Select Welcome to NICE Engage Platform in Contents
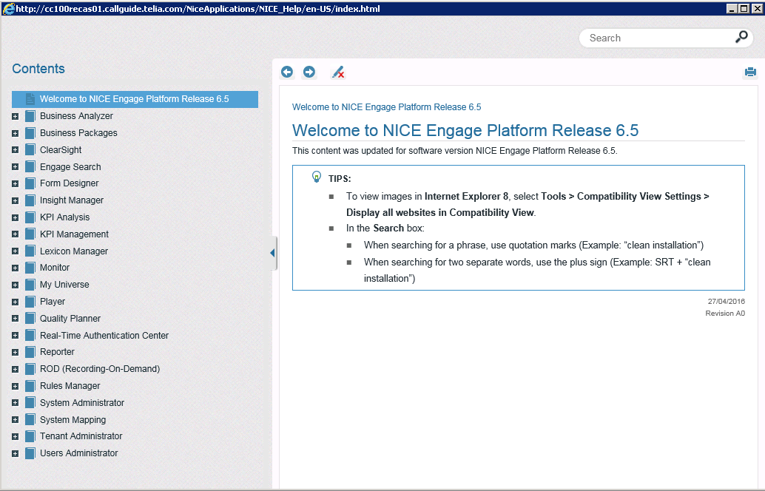Screen dimensions: 765x491 [x=134, y=99]
